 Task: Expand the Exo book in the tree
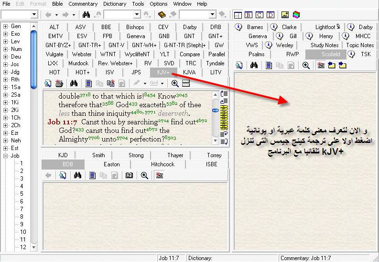[x=5, y=34]
